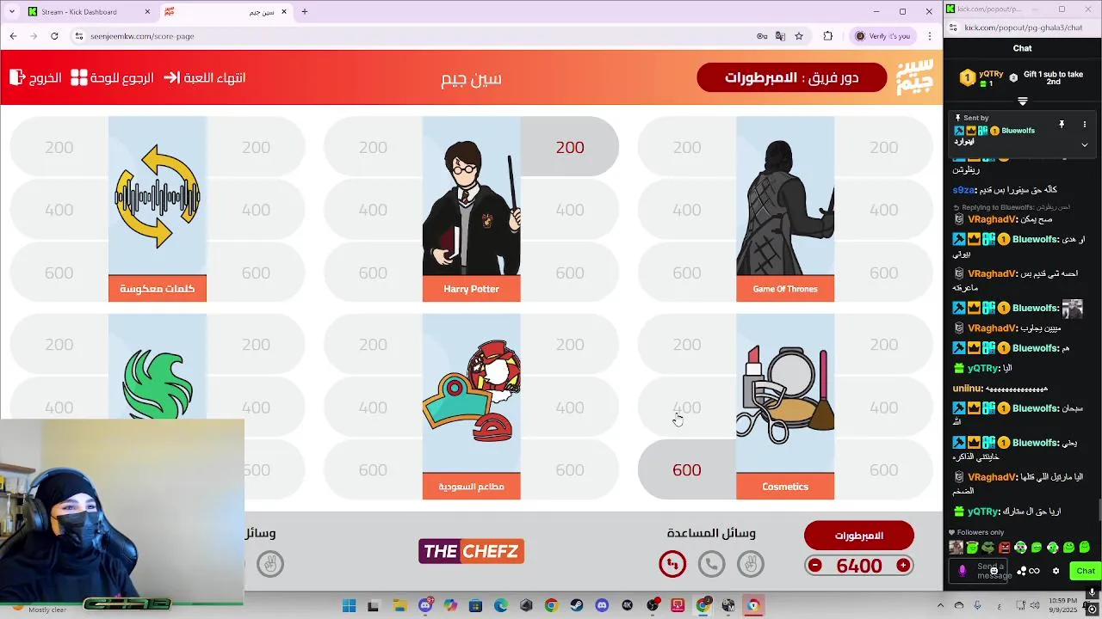Open the channel points bubbles icon
Viewport: 1102px width, 619px height.
(1021, 571)
